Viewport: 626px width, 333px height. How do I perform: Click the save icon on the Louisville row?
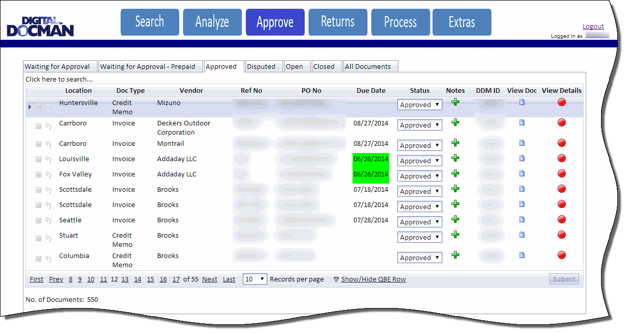click(x=38, y=160)
